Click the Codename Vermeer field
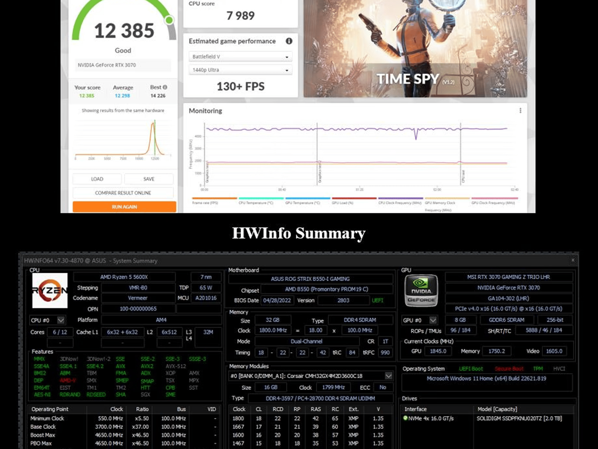Screen dimensions: 598x449 (x=138, y=298)
